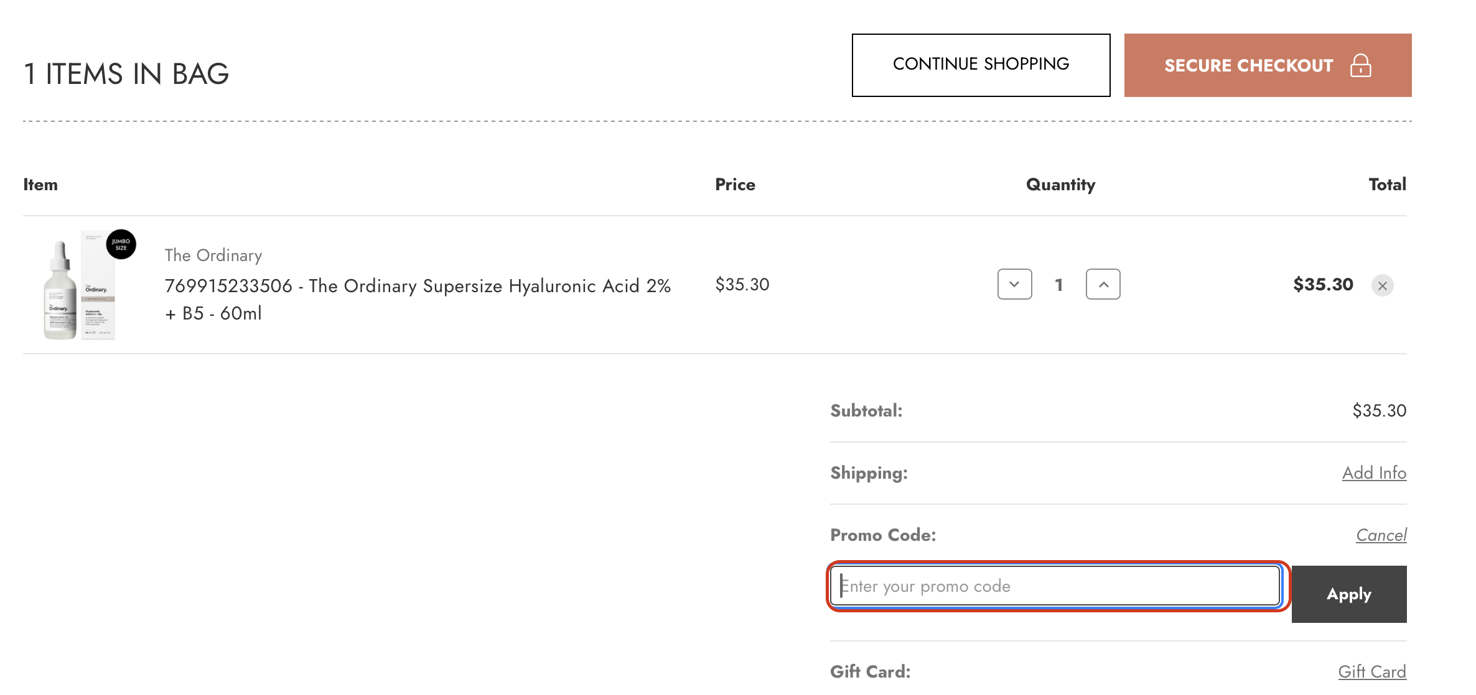The width and height of the screenshot is (1476, 695).
Task: Remove The Ordinary item with the X icon
Action: click(x=1383, y=285)
